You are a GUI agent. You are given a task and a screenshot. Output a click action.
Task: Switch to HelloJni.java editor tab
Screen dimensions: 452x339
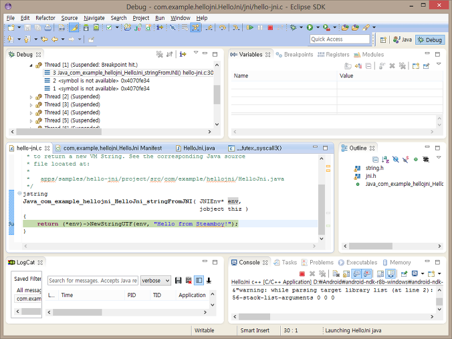196,148
